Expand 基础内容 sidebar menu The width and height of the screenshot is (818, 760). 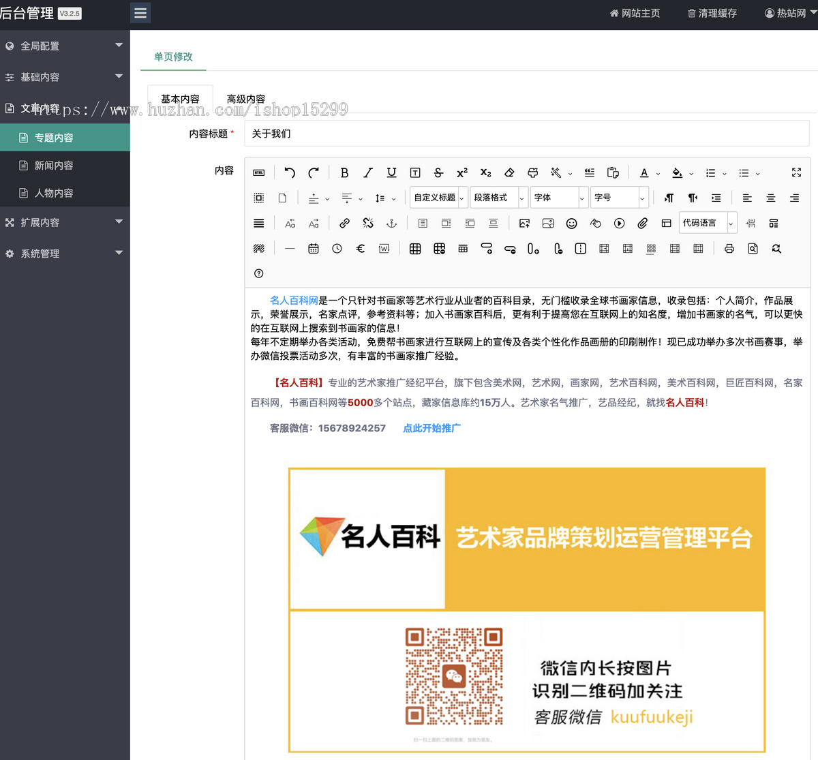coord(65,77)
